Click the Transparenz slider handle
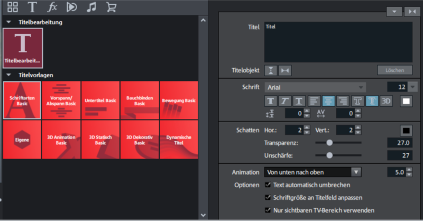 click(329, 142)
